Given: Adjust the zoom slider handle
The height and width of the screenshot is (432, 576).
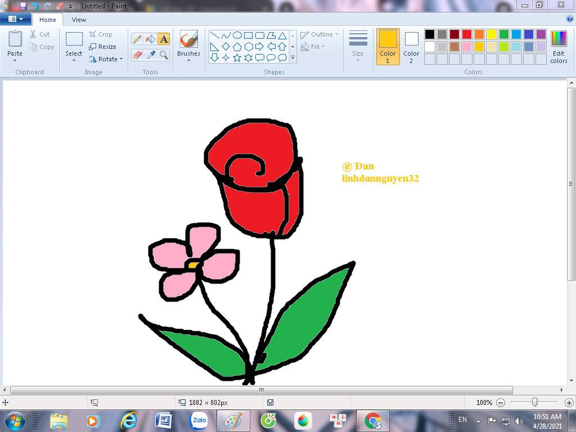Looking at the screenshot, I should click(x=535, y=402).
